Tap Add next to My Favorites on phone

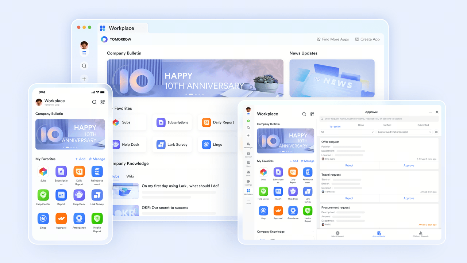[80, 159]
